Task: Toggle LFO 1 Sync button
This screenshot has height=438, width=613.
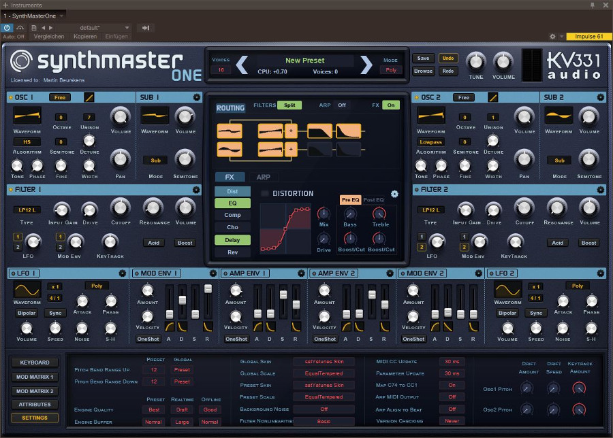Action: tap(56, 313)
